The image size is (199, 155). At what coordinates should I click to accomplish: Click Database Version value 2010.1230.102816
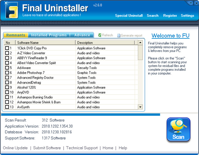[57, 132]
